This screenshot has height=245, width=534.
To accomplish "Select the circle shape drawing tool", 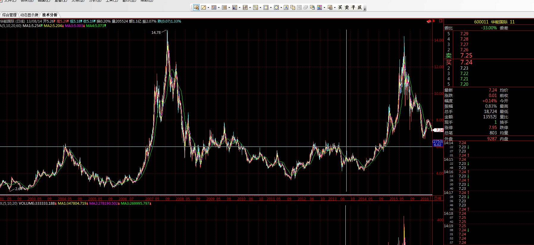I will tap(276, 7).
